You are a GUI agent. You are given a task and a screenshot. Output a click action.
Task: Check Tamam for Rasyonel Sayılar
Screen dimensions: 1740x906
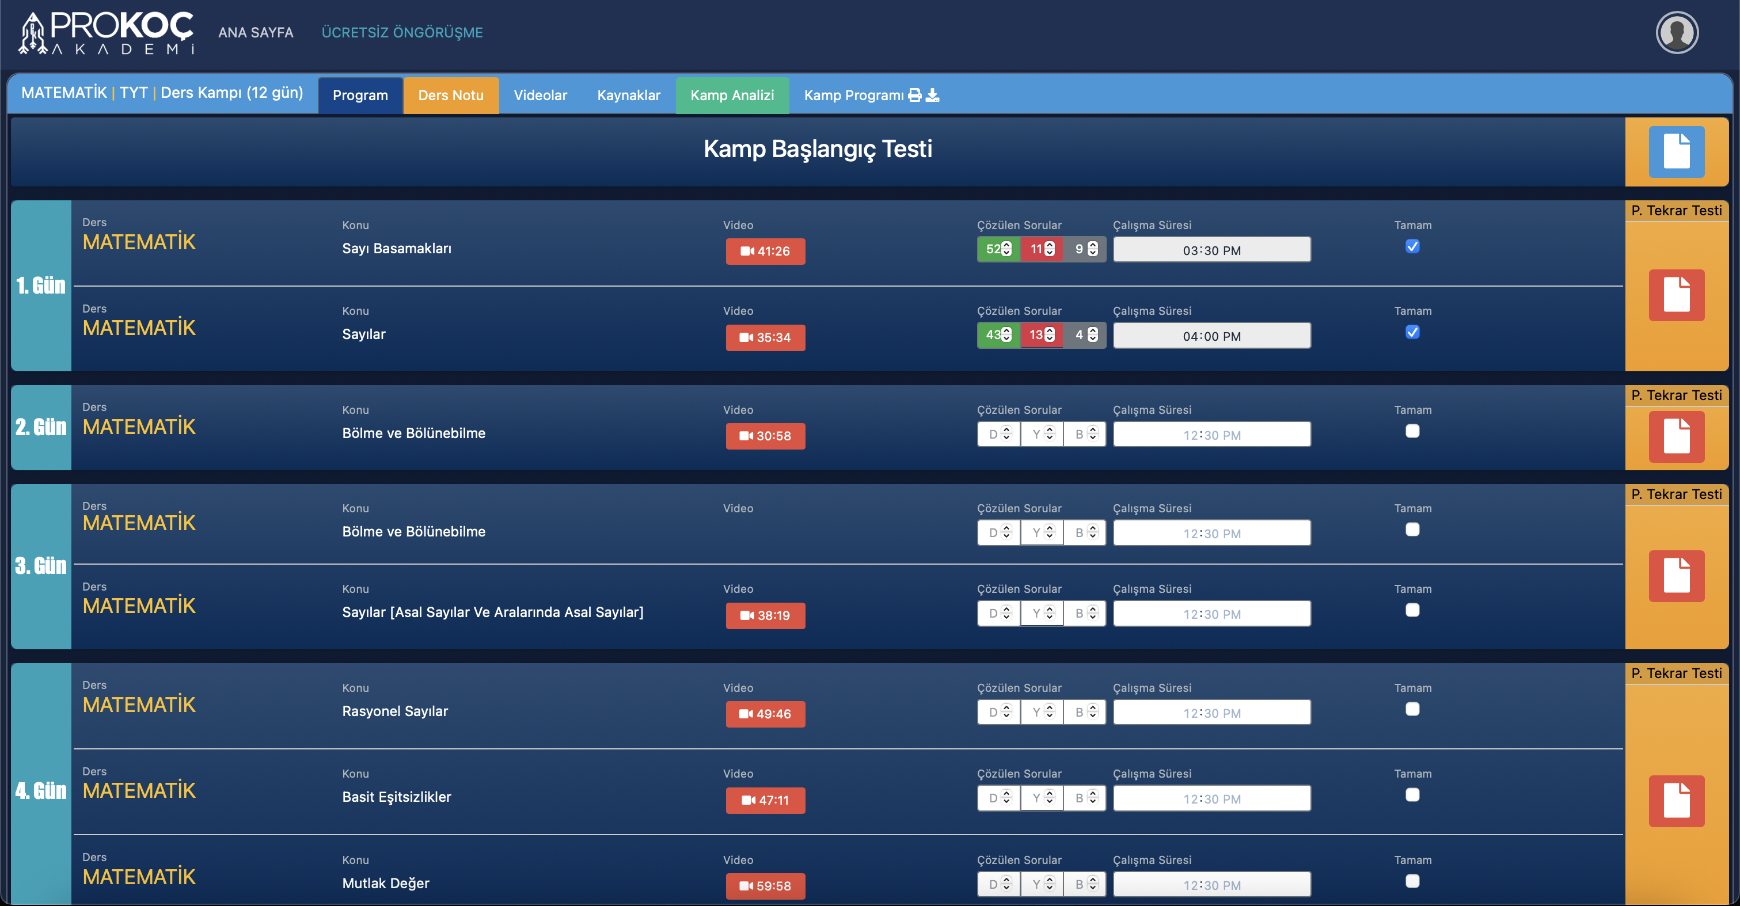(x=1412, y=709)
